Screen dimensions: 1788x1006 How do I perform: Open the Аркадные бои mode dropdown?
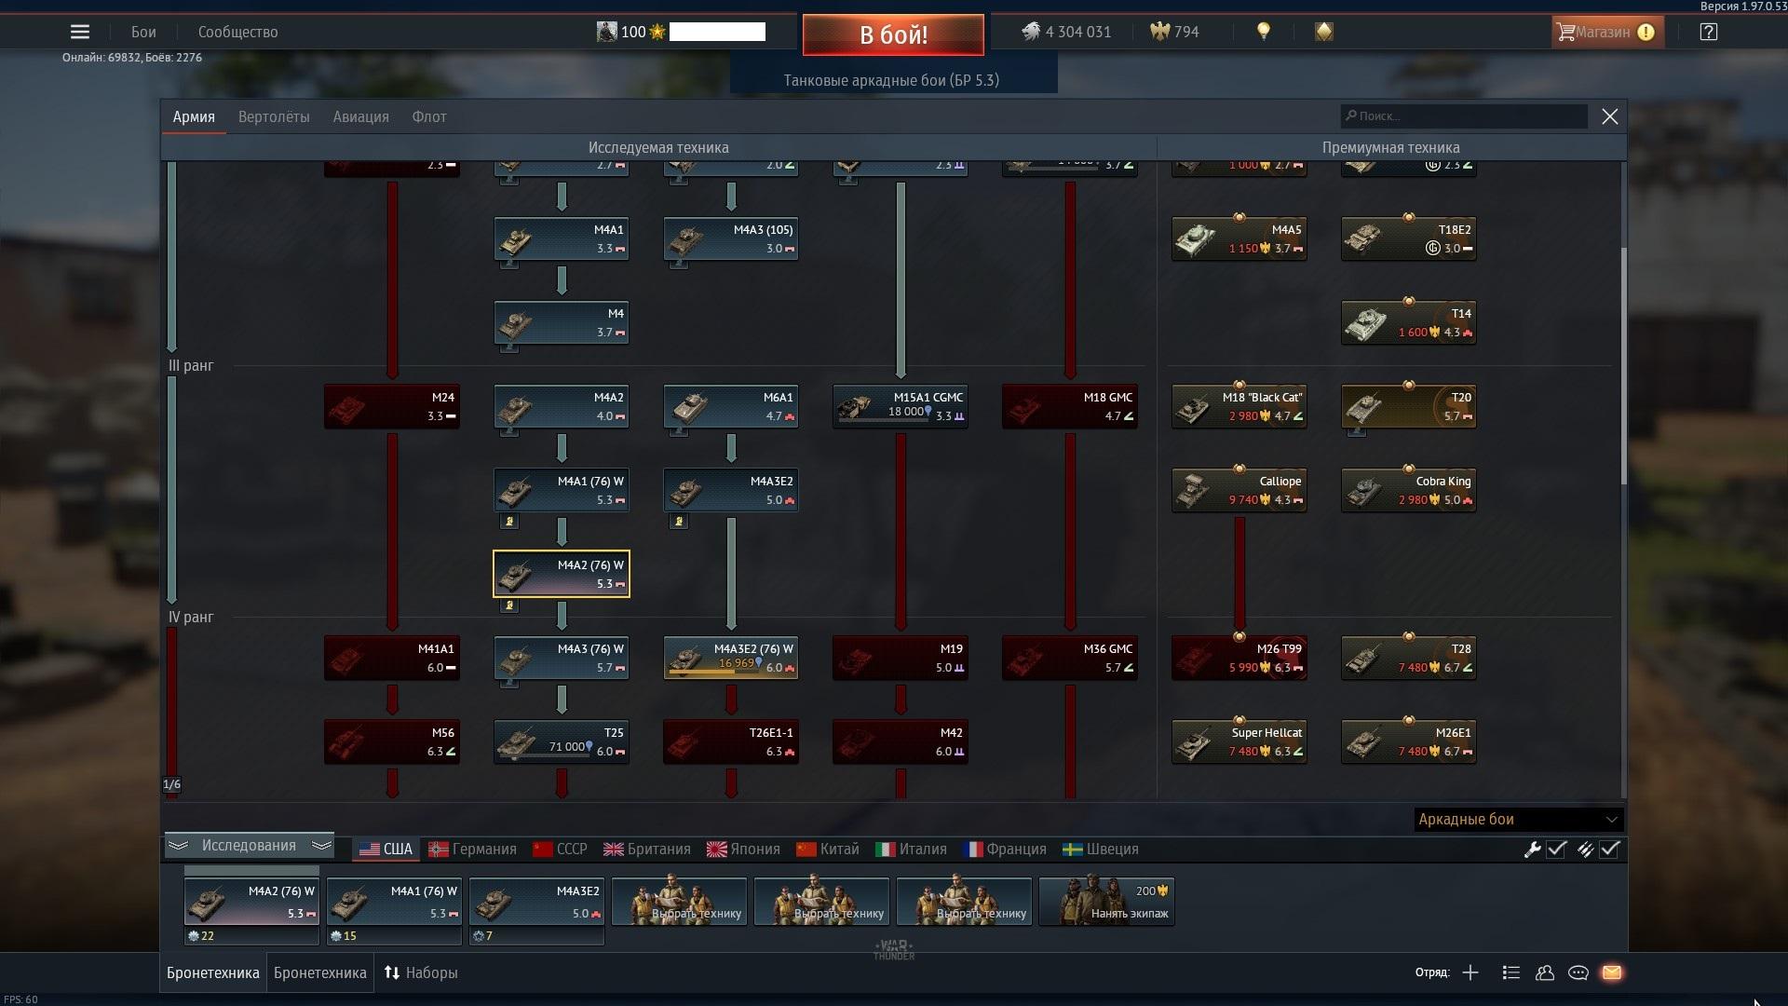point(1518,820)
